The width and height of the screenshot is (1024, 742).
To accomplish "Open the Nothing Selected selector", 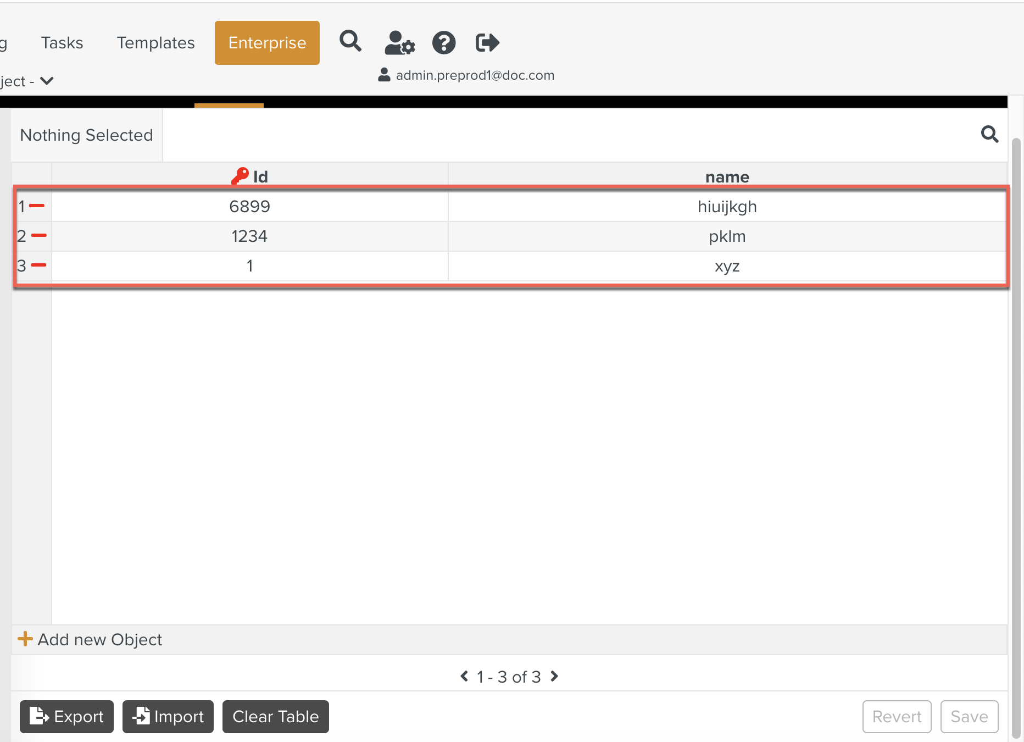I will [86, 135].
